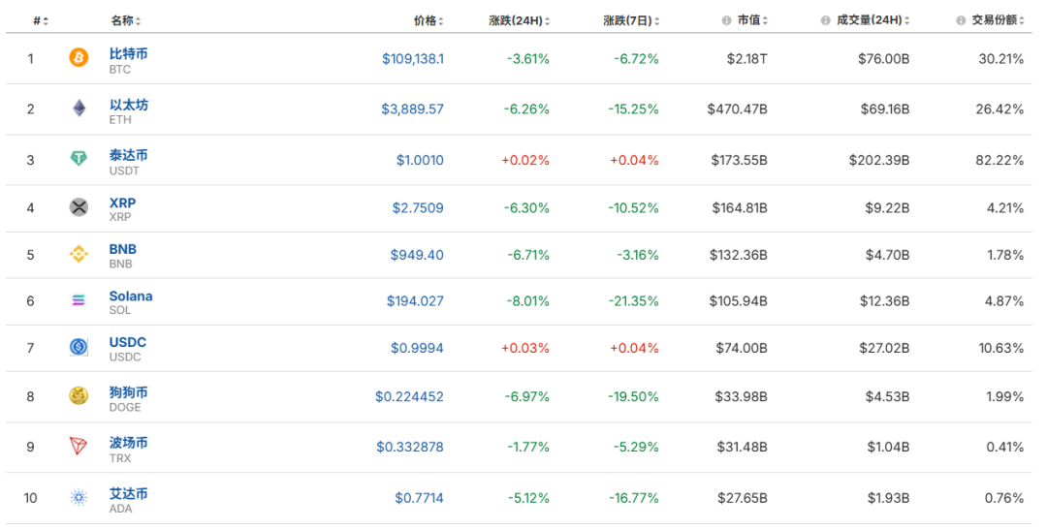Click the Ethereum diamond icon
Image resolution: width=1047 pixels, height=529 pixels.
pyautogui.click(x=79, y=109)
